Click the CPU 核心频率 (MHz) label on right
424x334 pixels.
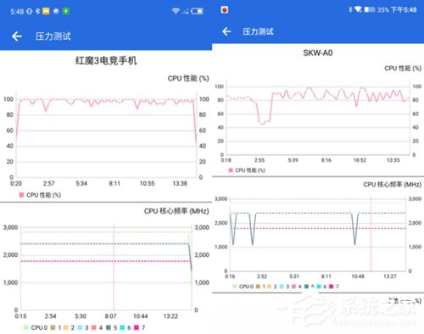tap(392, 185)
